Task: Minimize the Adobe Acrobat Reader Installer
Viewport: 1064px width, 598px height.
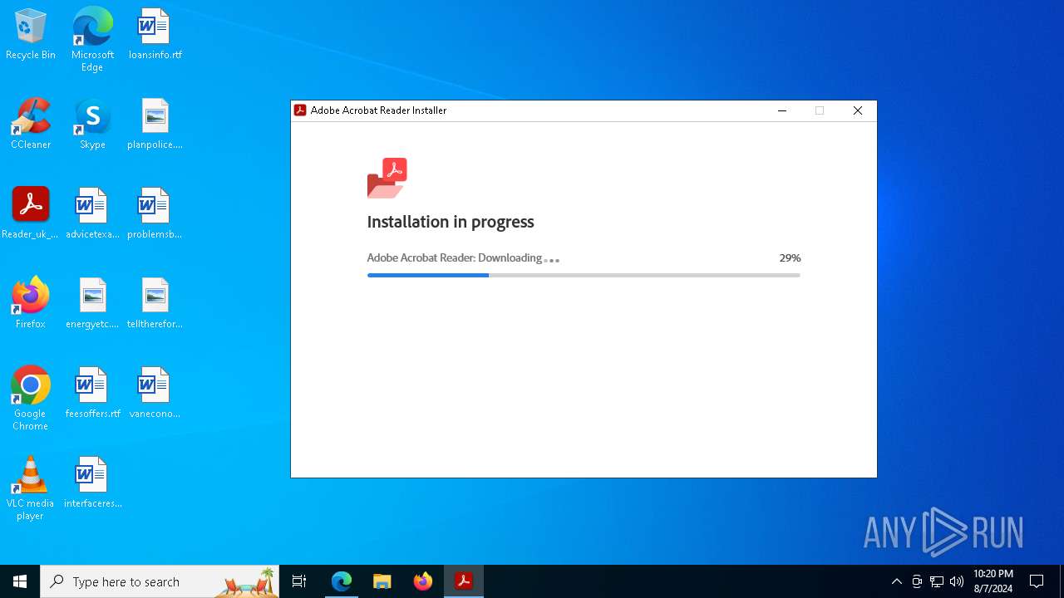Action: [x=782, y=110]
